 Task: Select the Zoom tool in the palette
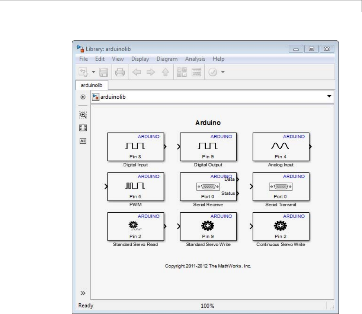pos(83,115)
